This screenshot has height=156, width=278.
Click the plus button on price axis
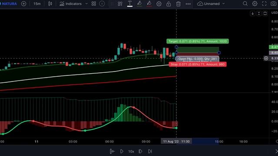266,58
